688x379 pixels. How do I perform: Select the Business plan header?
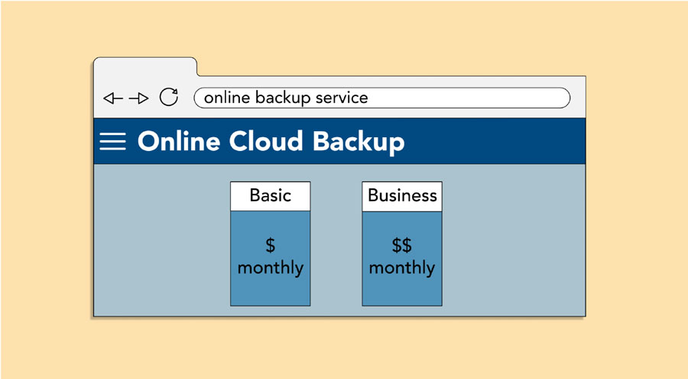click(402, 196)
